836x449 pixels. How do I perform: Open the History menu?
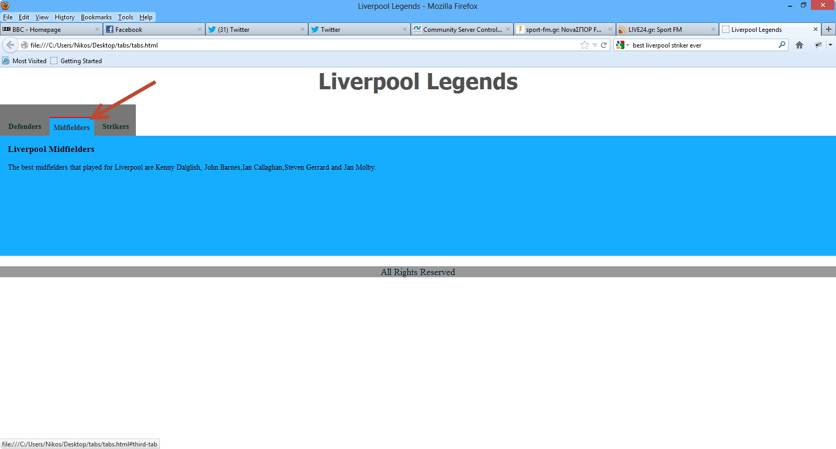pos(65,17)
